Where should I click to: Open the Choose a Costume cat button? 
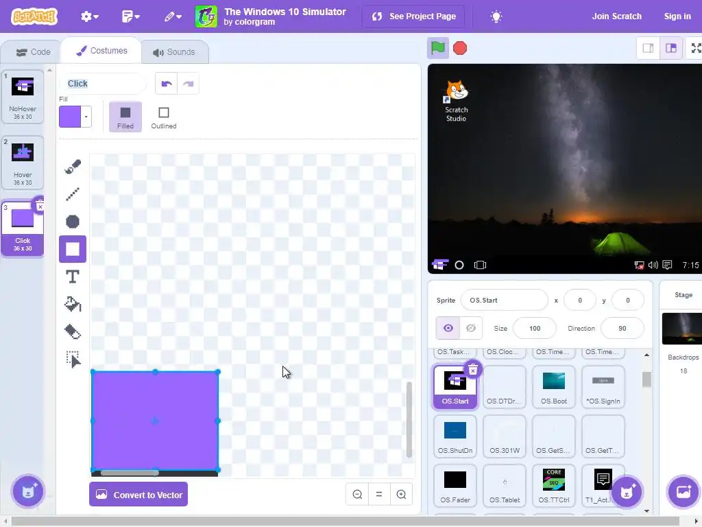28,491
